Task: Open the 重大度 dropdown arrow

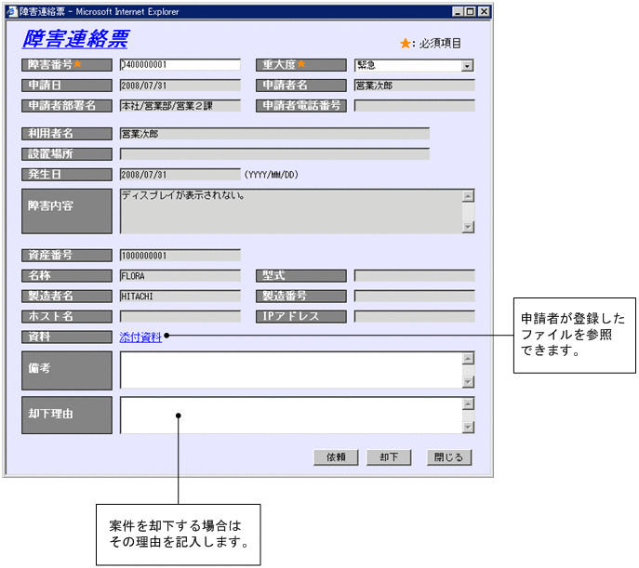Action: pos(468,65)
